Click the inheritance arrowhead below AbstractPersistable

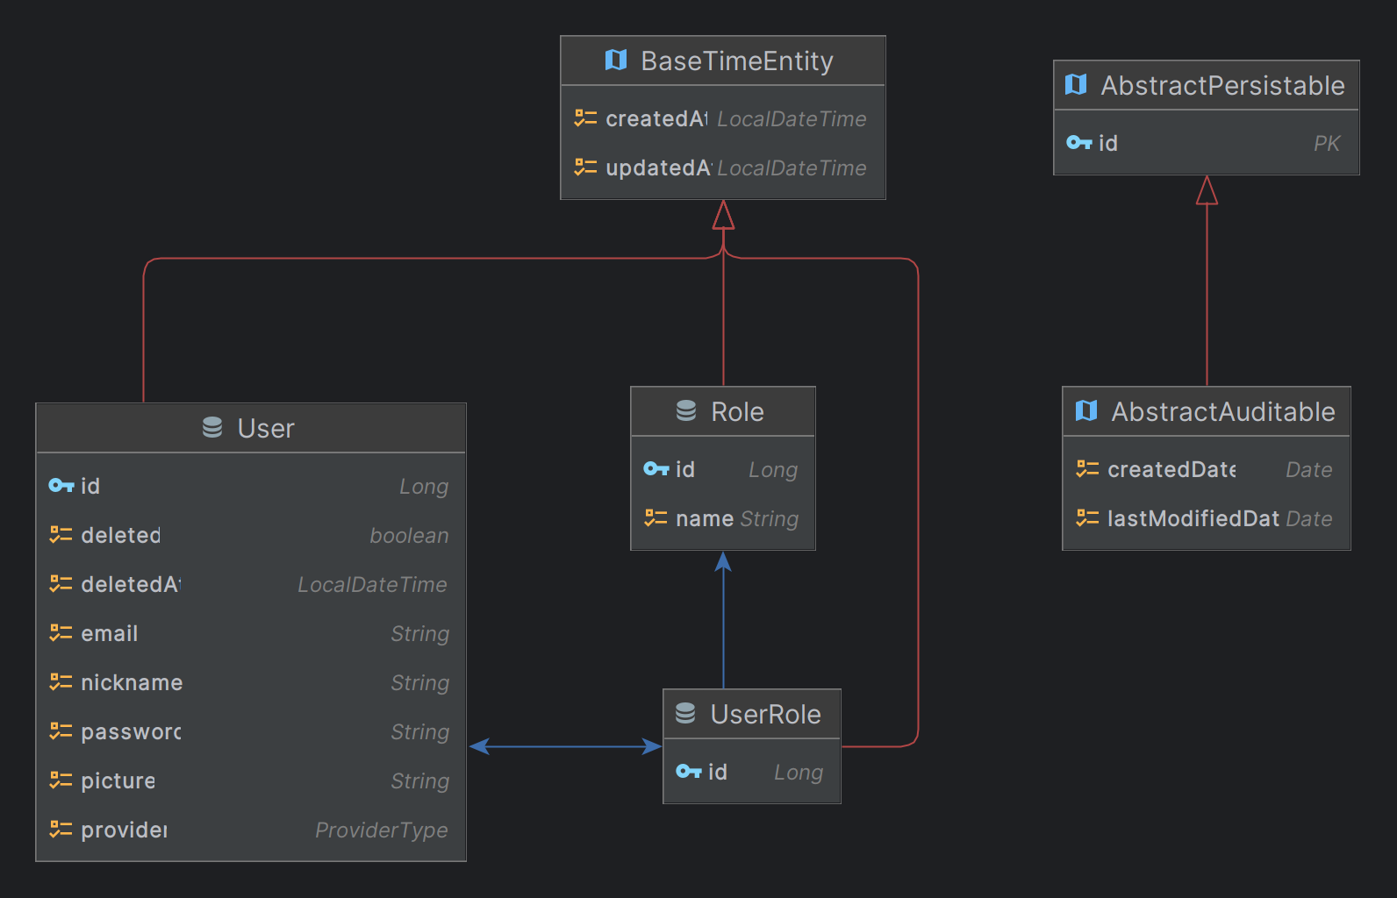coord(1207,190)
